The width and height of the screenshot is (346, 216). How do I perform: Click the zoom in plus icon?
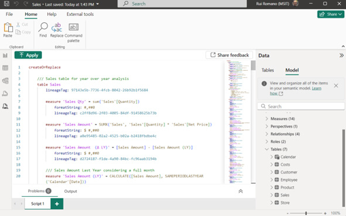tap(325, 213)
